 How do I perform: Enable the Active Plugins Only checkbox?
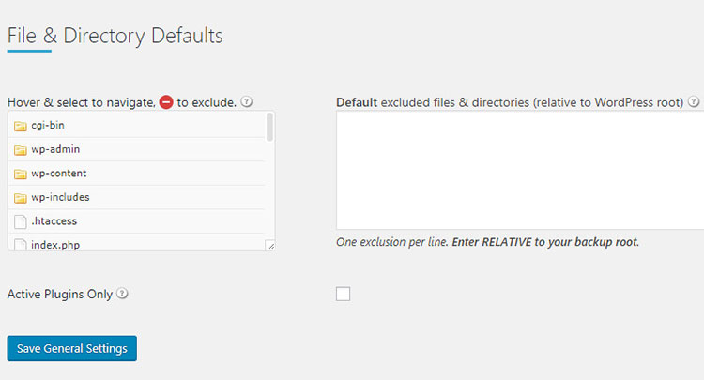pos(343,294)
